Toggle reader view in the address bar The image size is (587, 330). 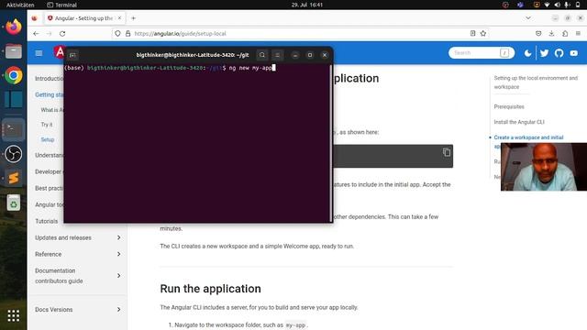473,33
